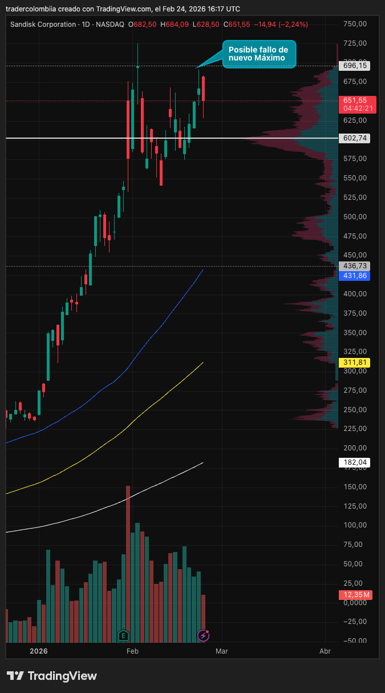Image resolution: width=385 pixels, height=693 pixels.
Task: Click the grey 436,73 price label
Action: (x=354, y=266)
